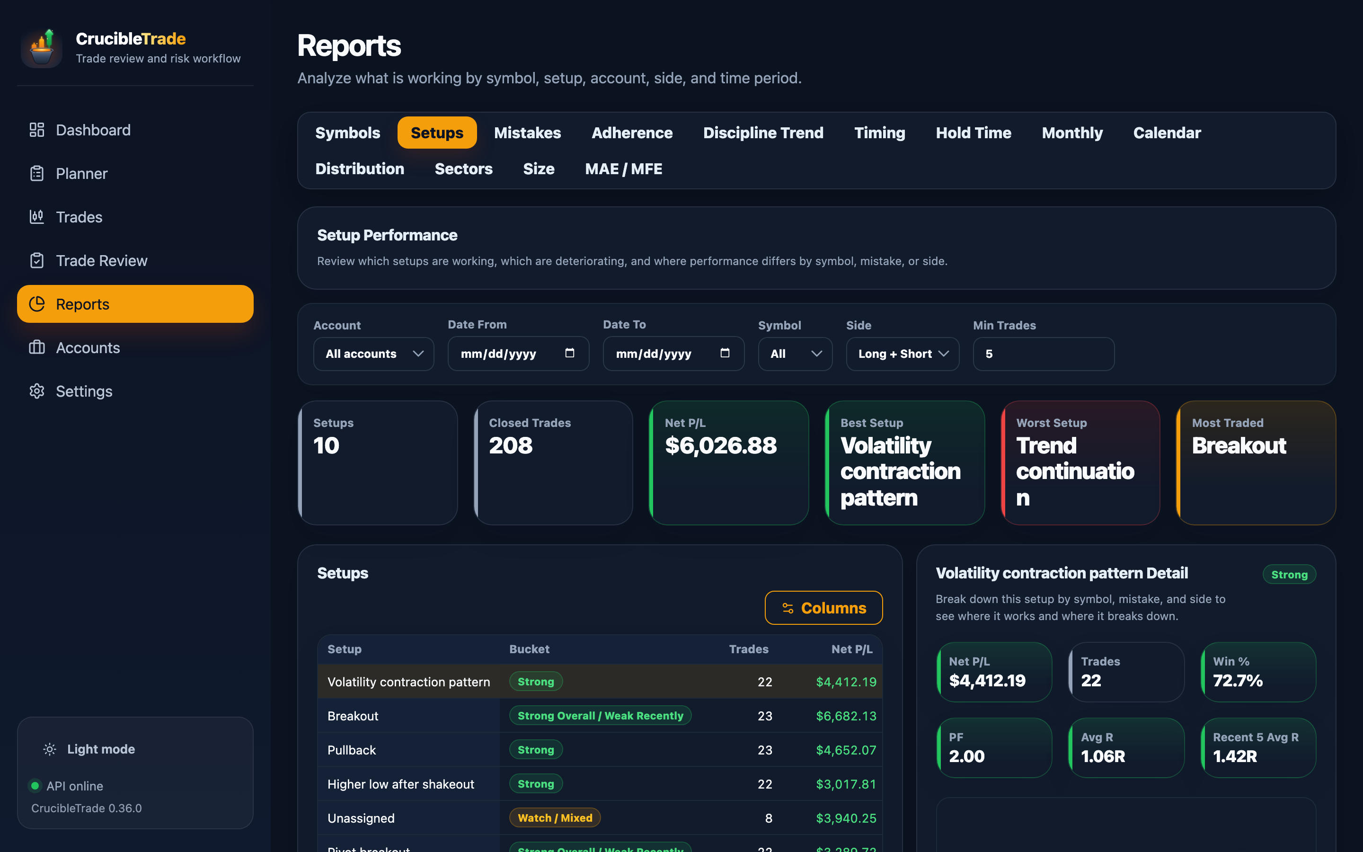Click the Watch / Mixed bucket badge

point(555,817)
